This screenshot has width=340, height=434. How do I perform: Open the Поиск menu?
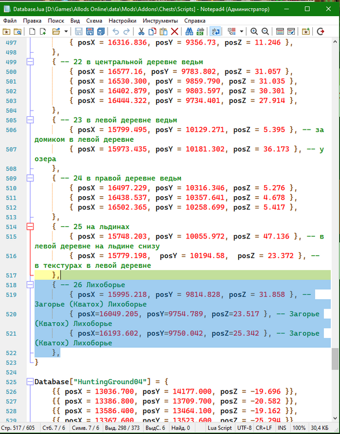coord(56,21)
